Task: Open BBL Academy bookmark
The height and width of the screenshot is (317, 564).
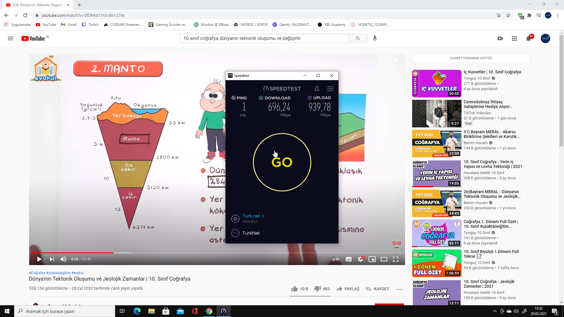Action: 332,25
